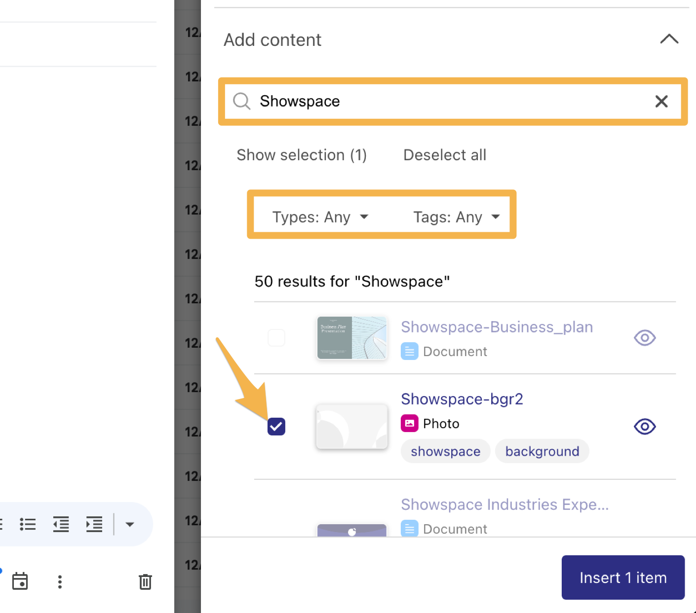Open the three-dot more options menu
The height and width of the screenshot is (613, 696).
(x=60, y=582)
